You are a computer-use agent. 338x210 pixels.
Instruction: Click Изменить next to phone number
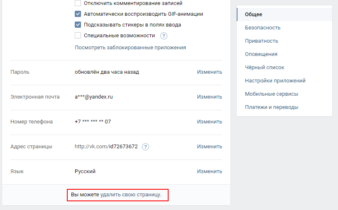pyautogui.click(x=209, y=122)
